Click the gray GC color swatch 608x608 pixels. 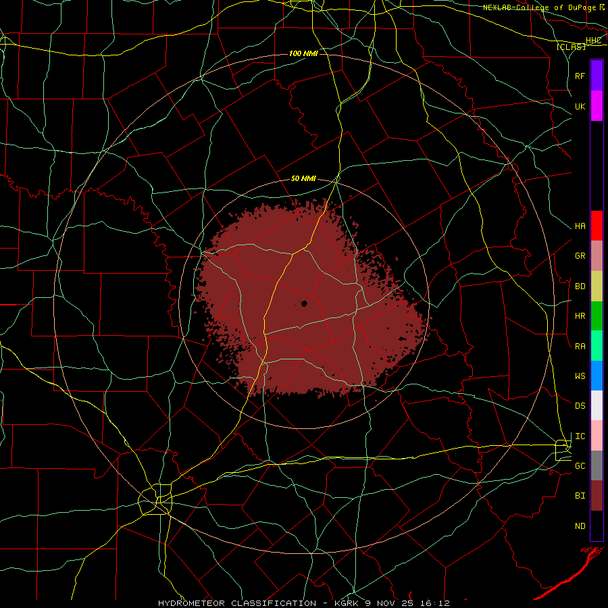pos(597,465)
